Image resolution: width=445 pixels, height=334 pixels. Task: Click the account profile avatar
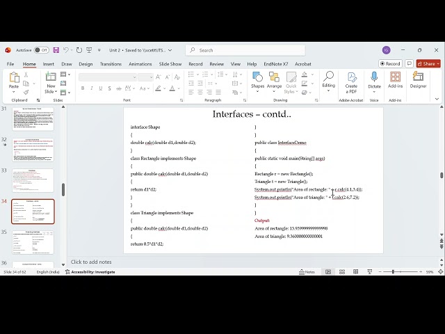tap(387, 50)
